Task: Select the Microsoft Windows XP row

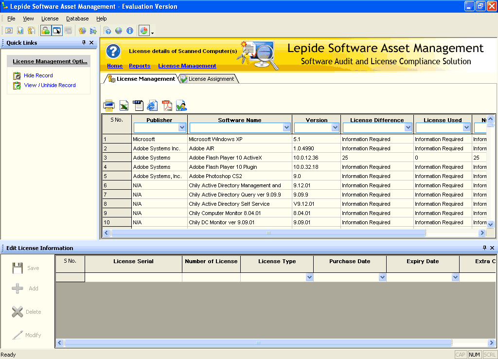Action: coord(294,139)
